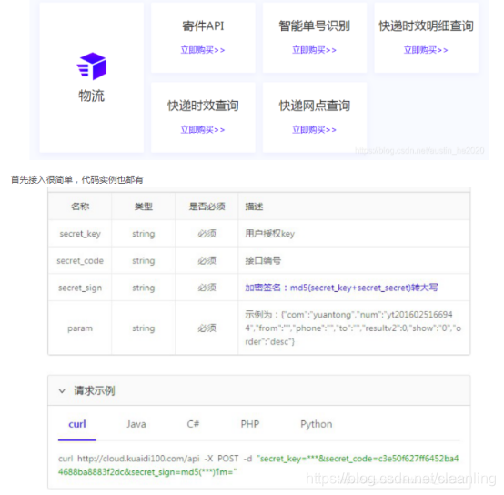Click 立即购买 under 快递网点查询
The height and width of the screenshot is (495, 504).
point(314,130)
